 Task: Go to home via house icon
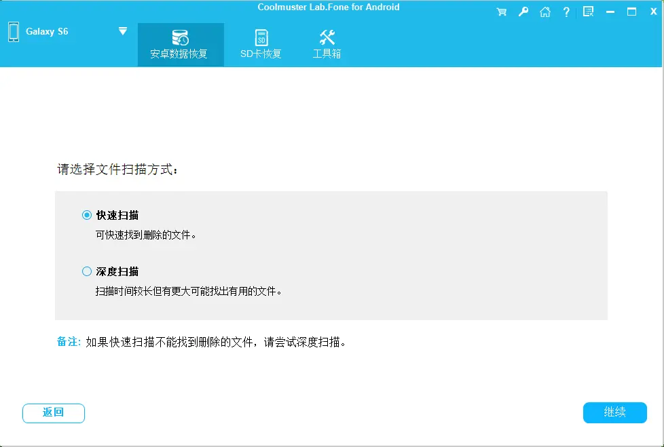pos(545,12)
